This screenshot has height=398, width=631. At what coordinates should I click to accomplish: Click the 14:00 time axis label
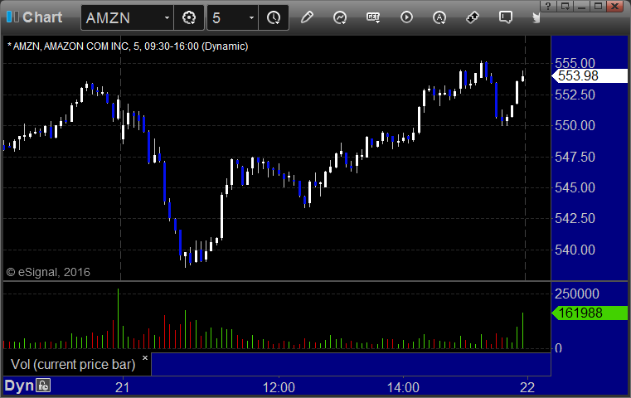(x=403, y=387)
